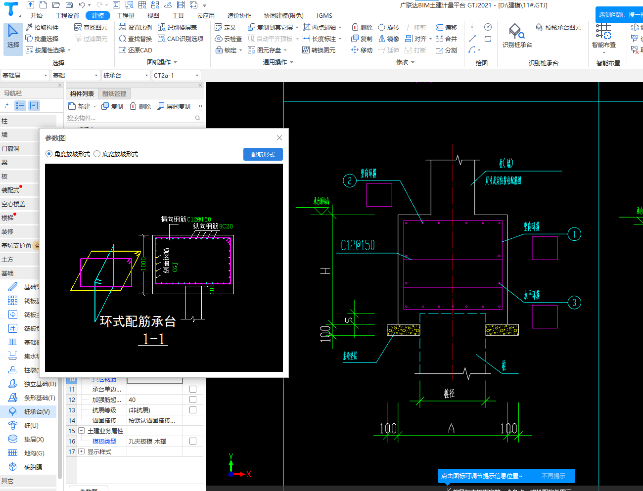Expand 显示样式 row 17
Viewport: 643px width, 491px height.
pos(82,451)
